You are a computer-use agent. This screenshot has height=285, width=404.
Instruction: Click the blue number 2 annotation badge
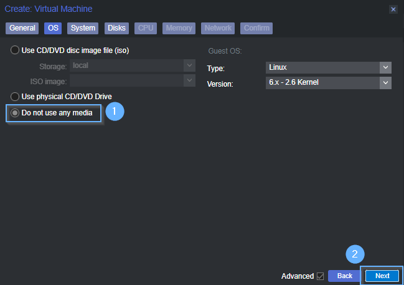coord(355,254)
